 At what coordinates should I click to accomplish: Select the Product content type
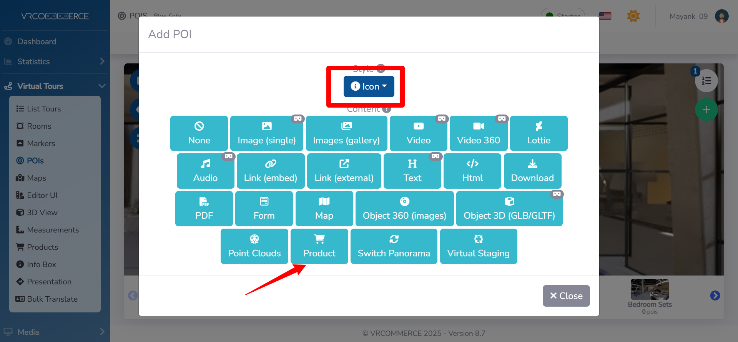pos(319,246)
